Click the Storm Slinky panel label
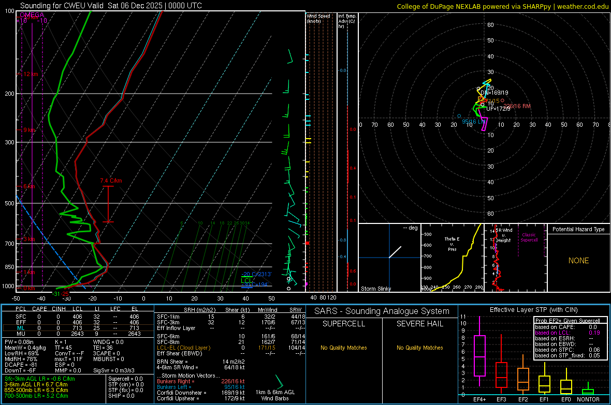The height and width of the screenshot is (405, 611). pyautogui.click(x=375, y=289)
